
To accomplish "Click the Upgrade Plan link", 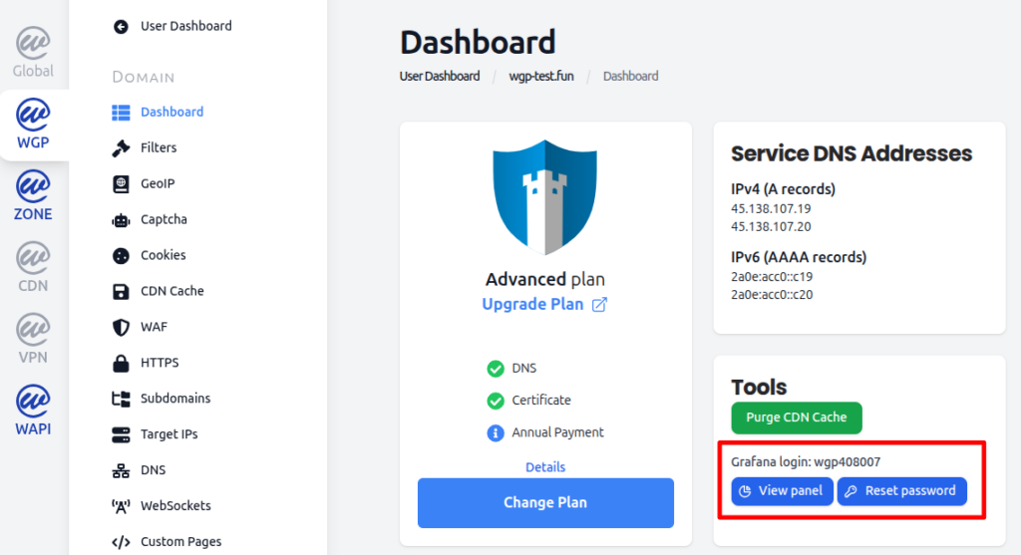I will pyautogui.click(x=532, y=305).
